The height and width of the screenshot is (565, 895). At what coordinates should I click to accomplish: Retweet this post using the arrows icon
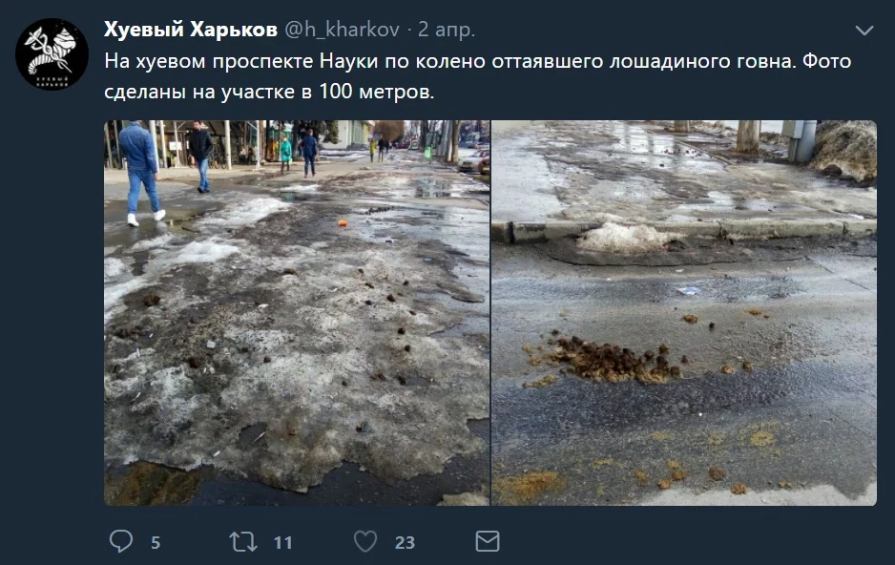coord(243,541)
